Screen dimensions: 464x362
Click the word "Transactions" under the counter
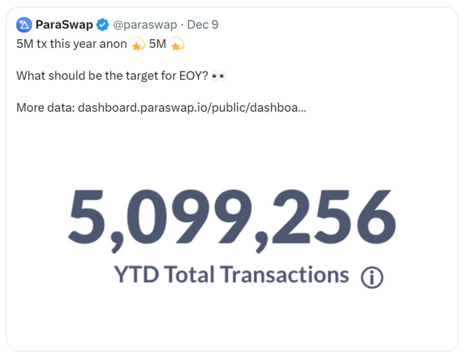click(285, 275)
